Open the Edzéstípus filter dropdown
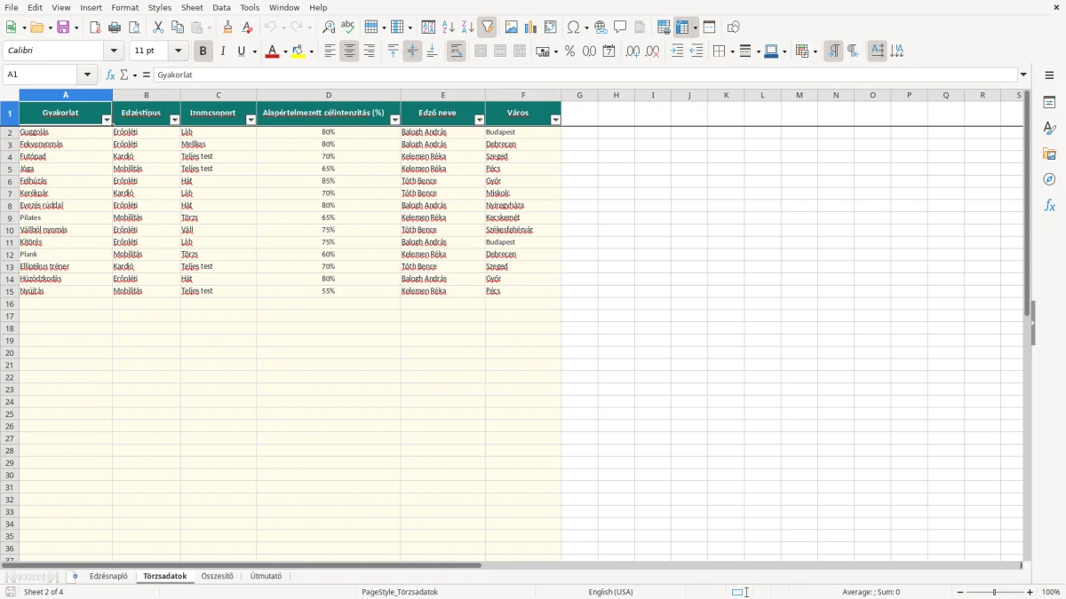 [x=174, y=120]
